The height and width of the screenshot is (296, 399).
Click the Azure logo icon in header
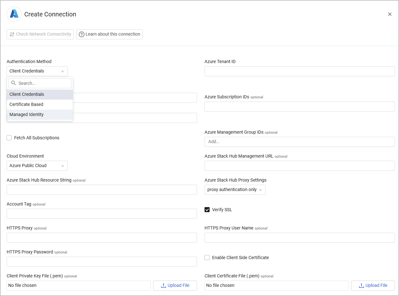point(14,14)
